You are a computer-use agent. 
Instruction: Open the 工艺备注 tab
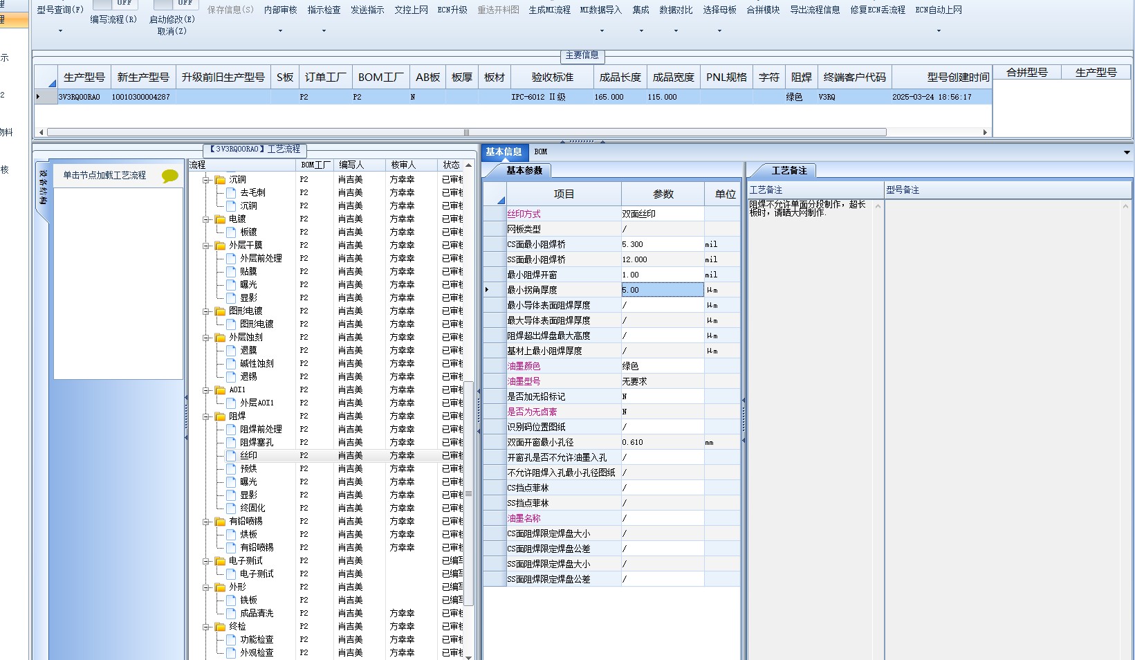point(788,170)
